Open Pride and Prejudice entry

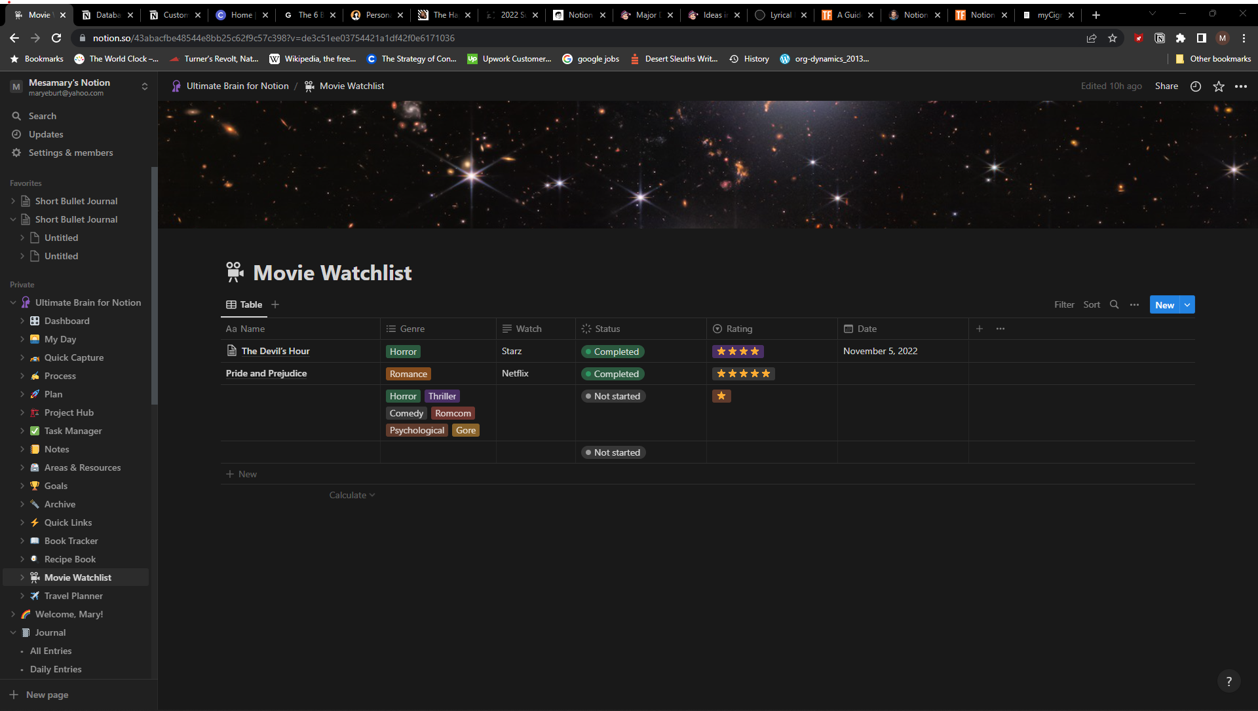(266, 373)
